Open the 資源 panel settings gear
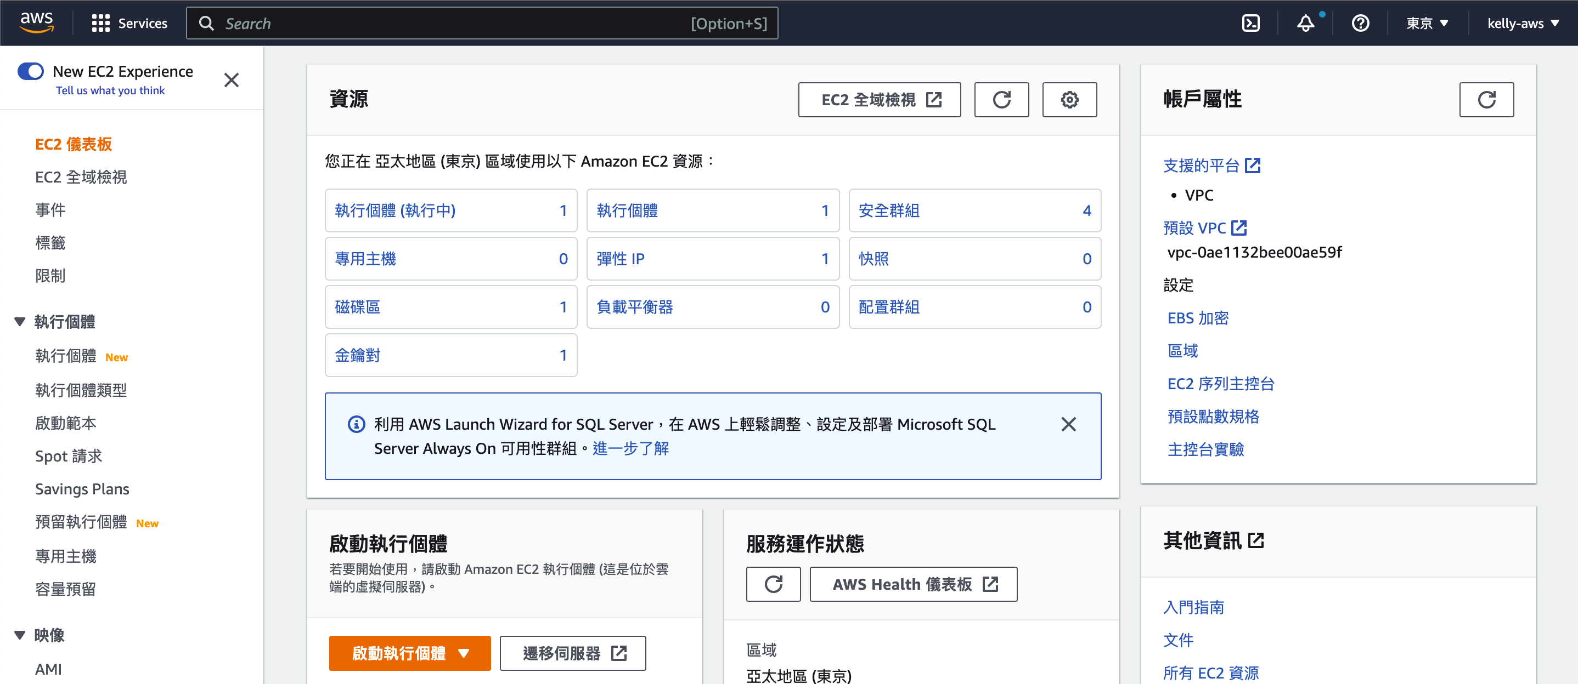This screenshot has width=1578, height=684. tap(1069, 99)
